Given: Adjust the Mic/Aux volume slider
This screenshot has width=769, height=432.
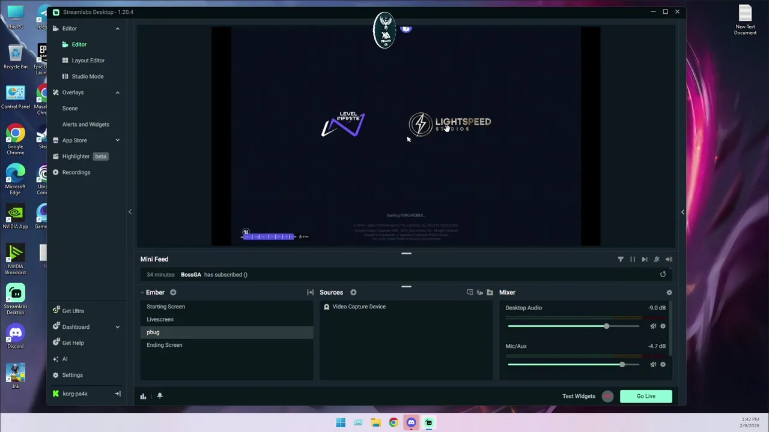Looking at the screenshot, I should [573, 364].
